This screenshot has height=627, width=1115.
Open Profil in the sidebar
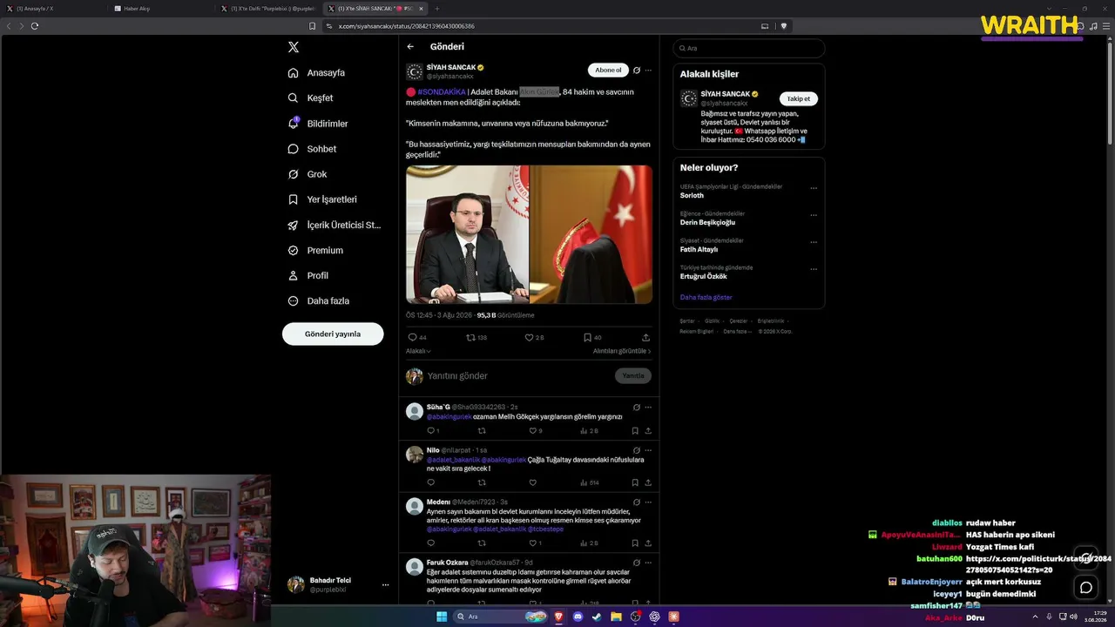[x=308, y=275]
